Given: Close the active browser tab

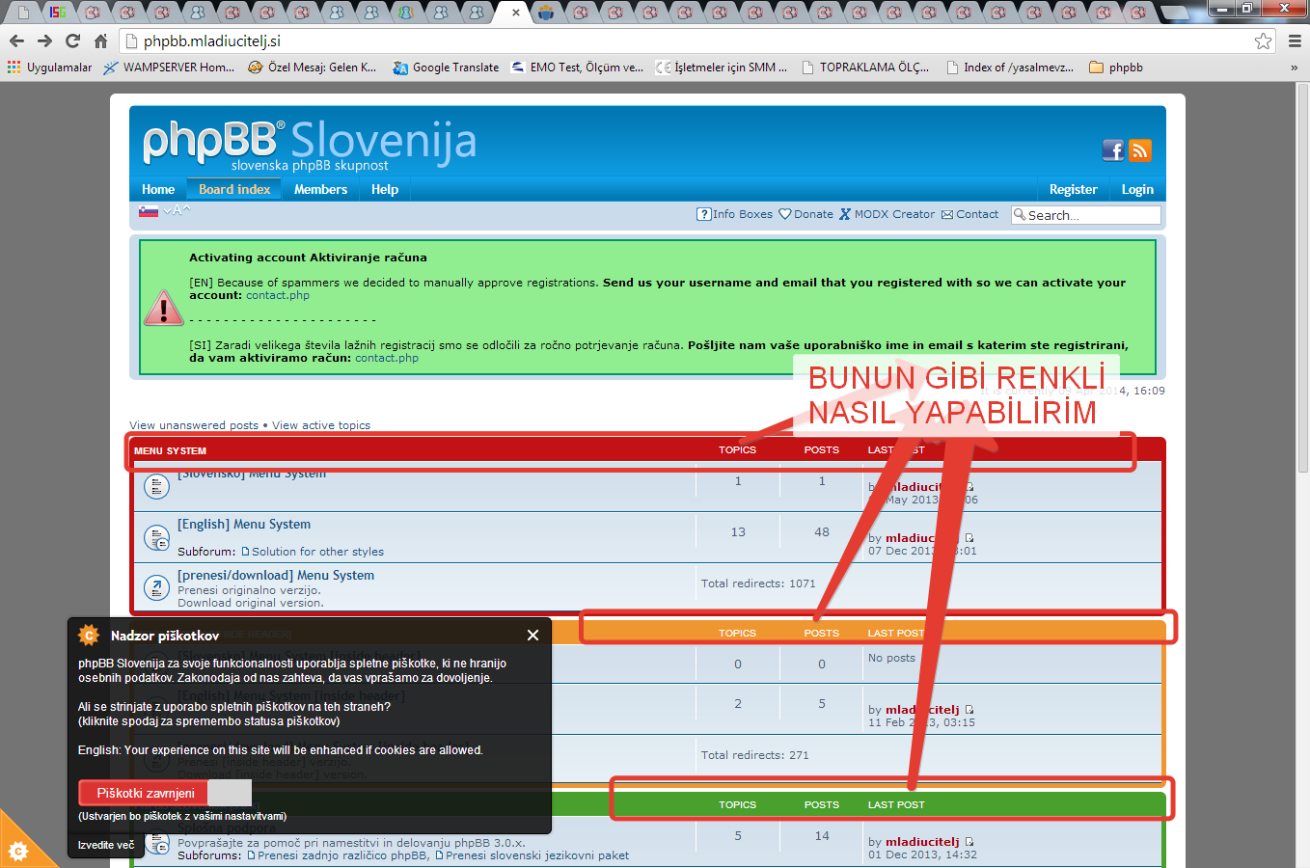Looking at the screenshot, I should pyautogui.click(x=516, y=13).
